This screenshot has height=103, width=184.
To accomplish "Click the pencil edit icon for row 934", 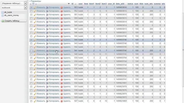I will [x=35, y=76].
